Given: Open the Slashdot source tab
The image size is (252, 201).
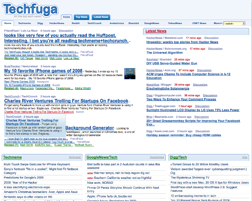Looking at the screenshot, I should click(x=133, y=23).
